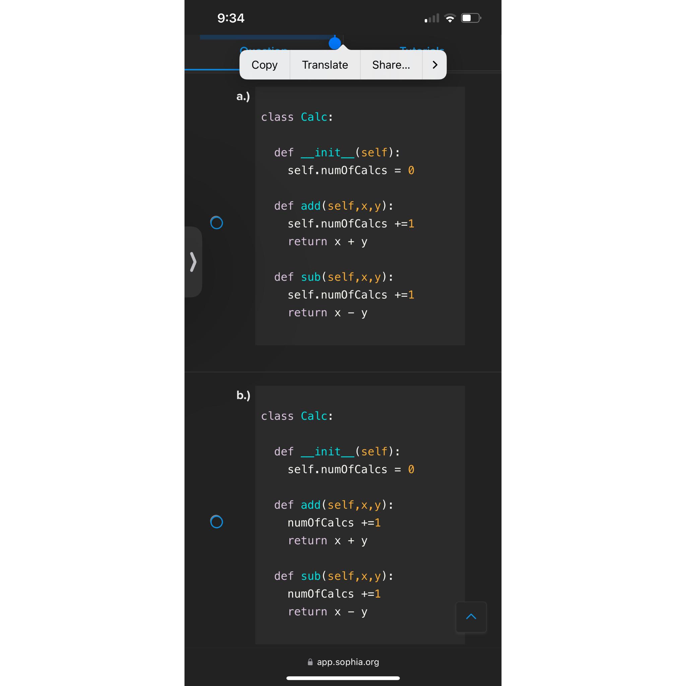The height and width of the screenshot is (686, 686).
Task: Select the radio button for answer b
Action: 217,522
